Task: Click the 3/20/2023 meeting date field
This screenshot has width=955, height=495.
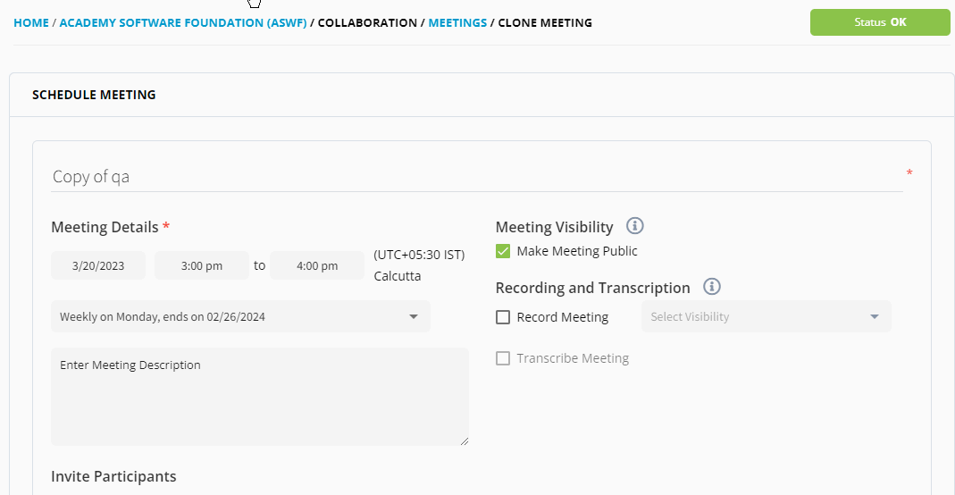Action: pyautogui.click(x=98, y=266)
